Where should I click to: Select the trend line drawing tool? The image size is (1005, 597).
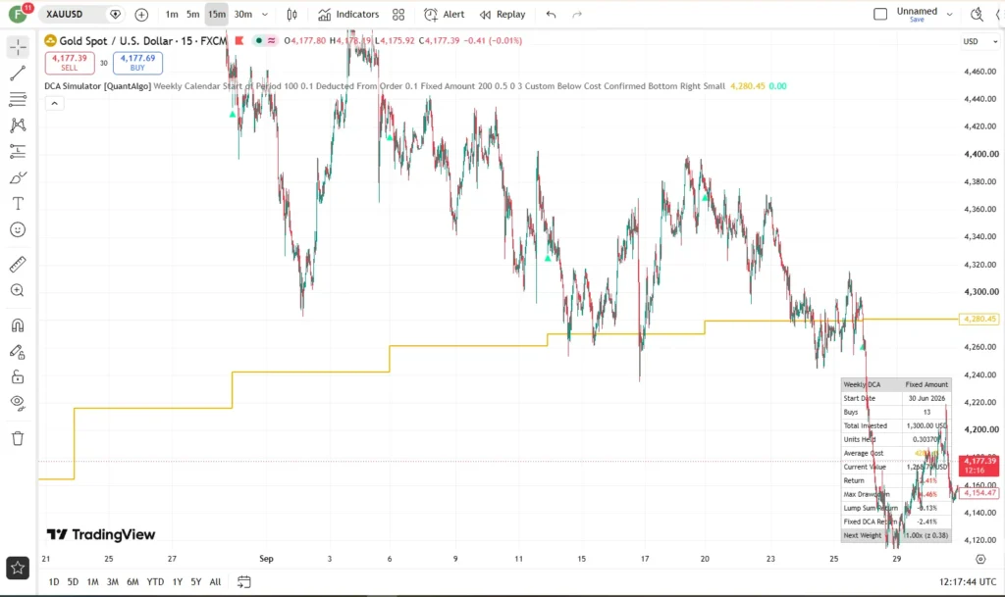click(18, 73)
